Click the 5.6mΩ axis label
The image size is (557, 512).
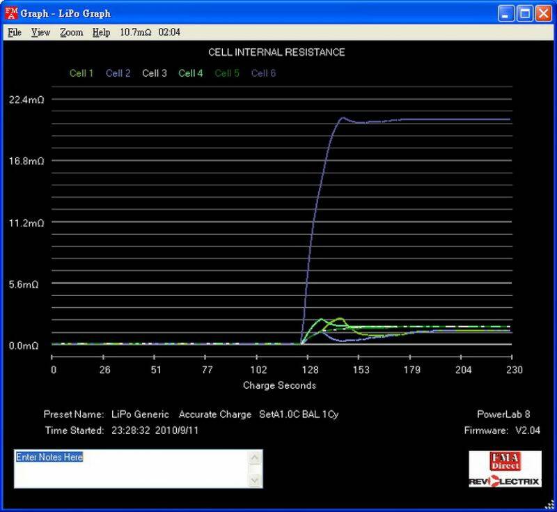[24, 284]
